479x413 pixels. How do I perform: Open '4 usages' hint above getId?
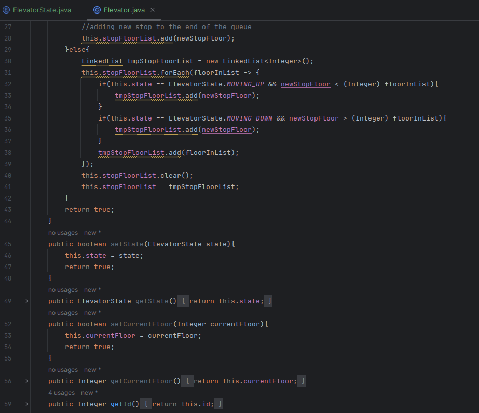pos(61,393)
